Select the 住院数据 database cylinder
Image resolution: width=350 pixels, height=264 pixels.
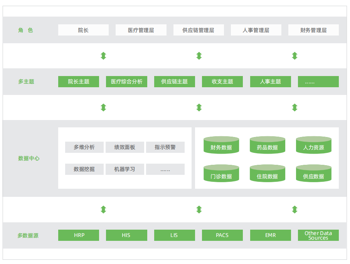[268, 174]
